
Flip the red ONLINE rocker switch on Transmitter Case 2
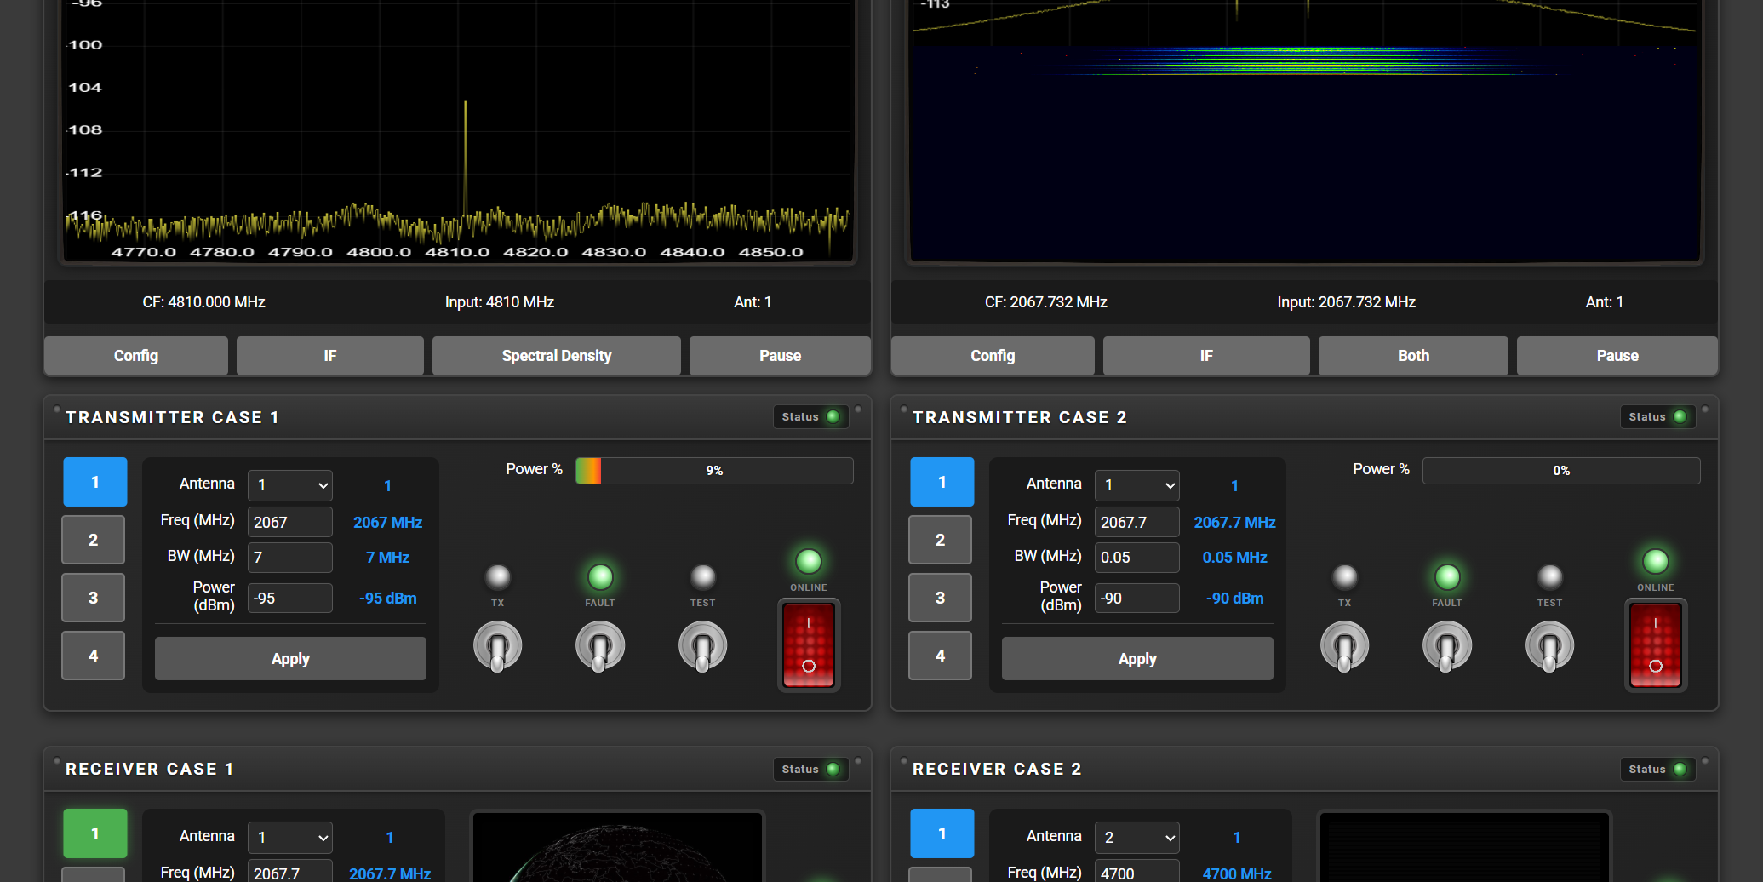pos(1655,645)
